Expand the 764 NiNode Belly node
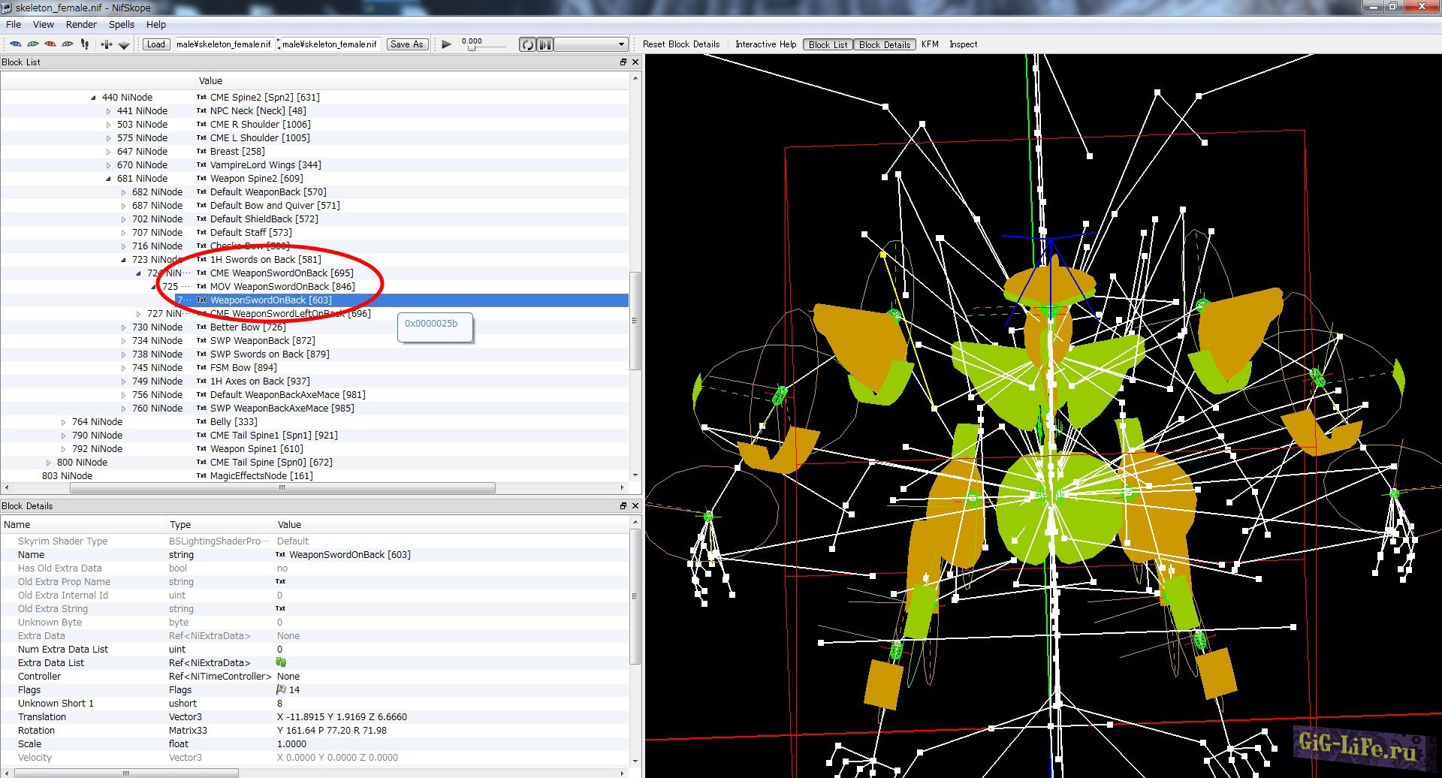Viewport: 1442px width, 778px height. click(64, 422)
